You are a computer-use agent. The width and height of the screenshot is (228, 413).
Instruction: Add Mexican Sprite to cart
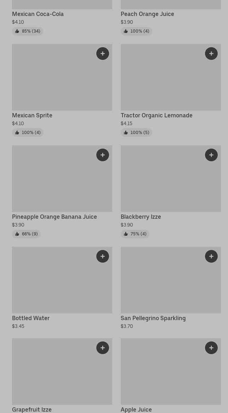(103, 54)
